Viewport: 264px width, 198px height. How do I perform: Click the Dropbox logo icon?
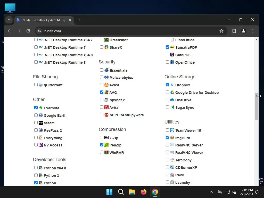coord(172,85)
